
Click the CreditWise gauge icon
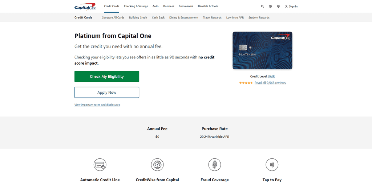(157, 165)
